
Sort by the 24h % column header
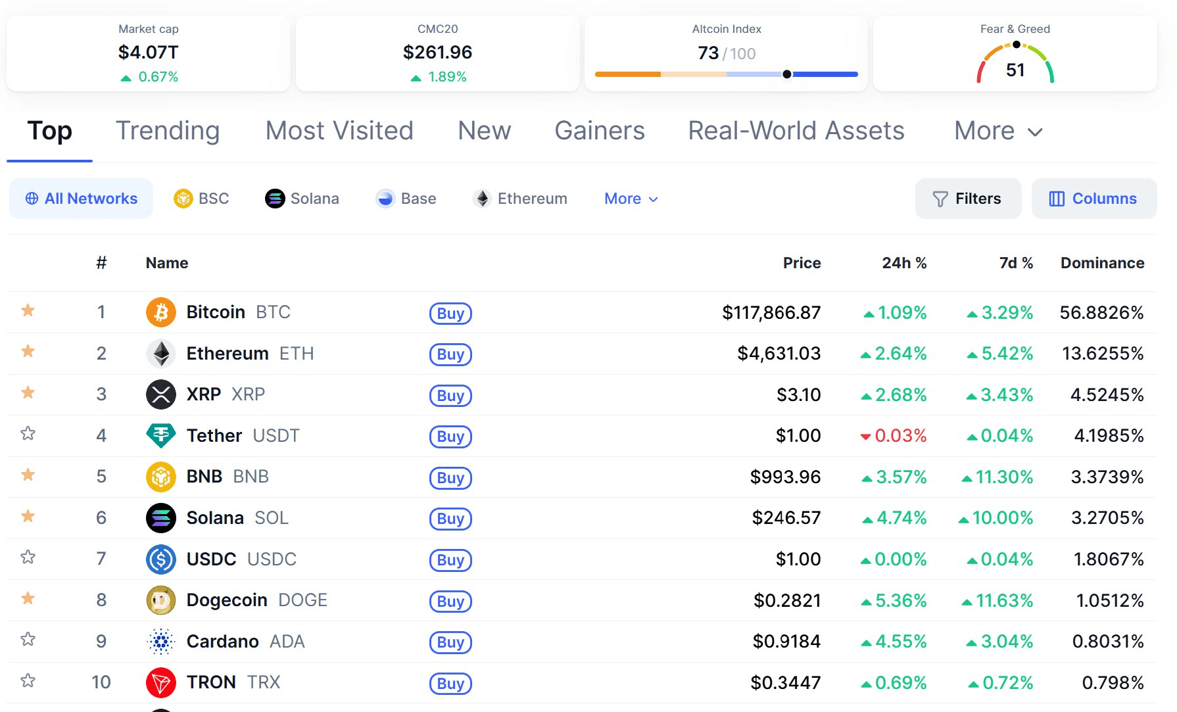[x=904, y=263]
